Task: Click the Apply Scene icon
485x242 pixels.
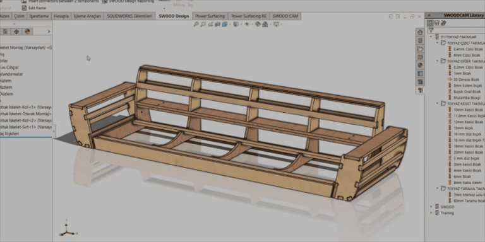Action: [265, 24]
